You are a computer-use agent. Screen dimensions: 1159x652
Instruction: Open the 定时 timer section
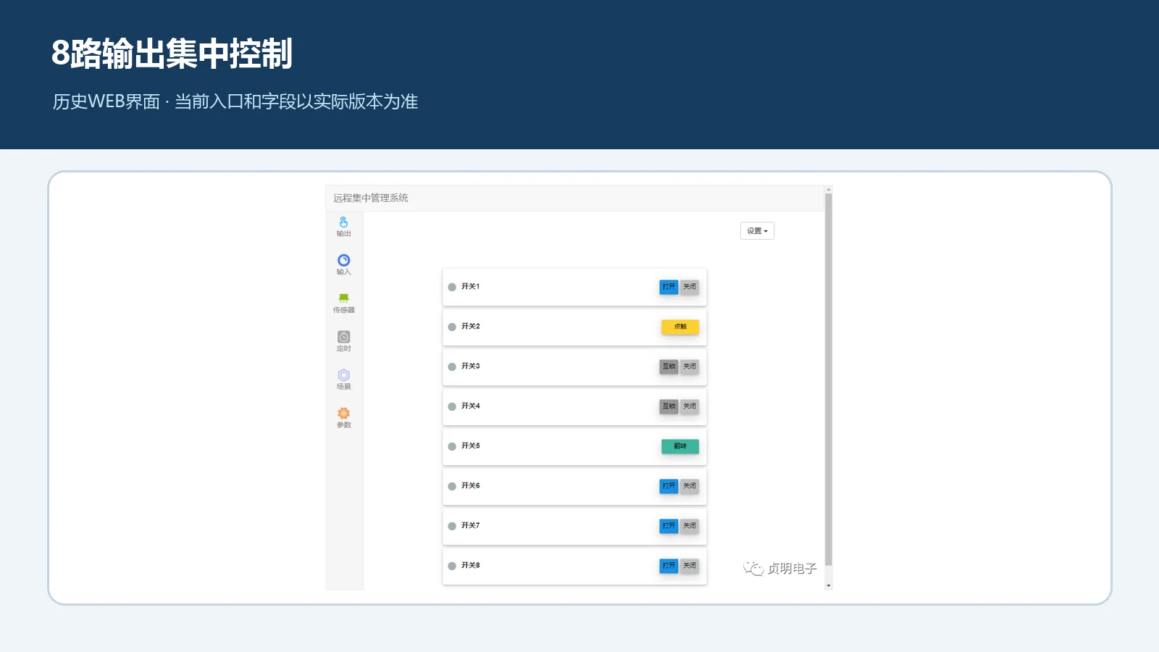tap(343, 342)
